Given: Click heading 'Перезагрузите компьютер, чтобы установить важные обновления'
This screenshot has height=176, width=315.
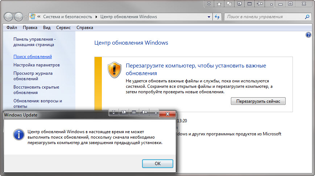Looking at the screenshot, I should point(196,69).
